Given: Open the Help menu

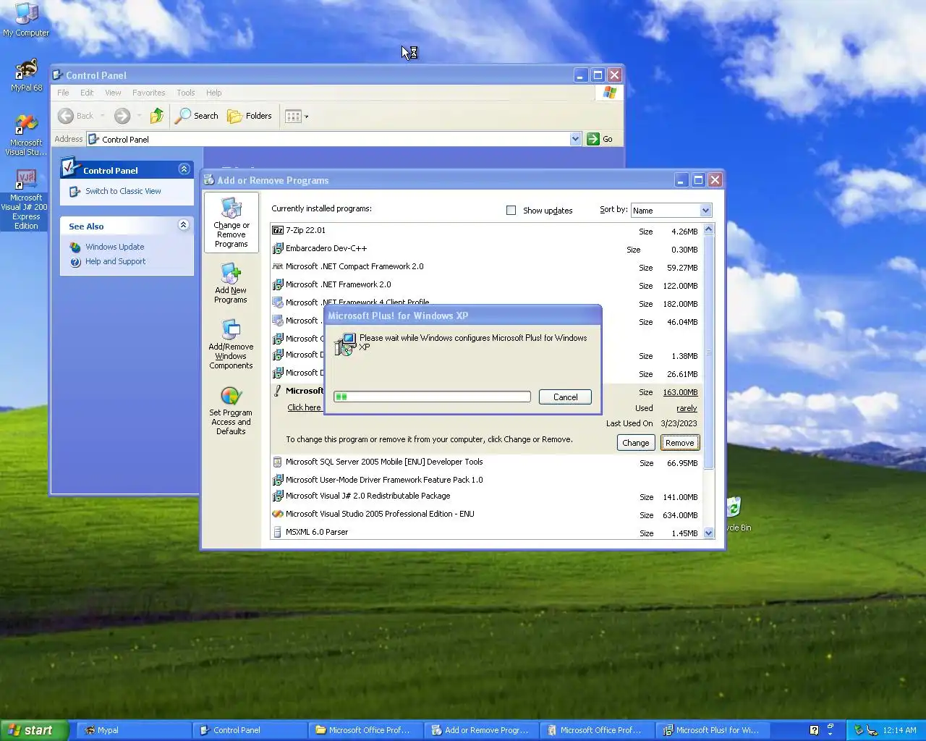Looking at the screenshot, I should pos(213,93).
